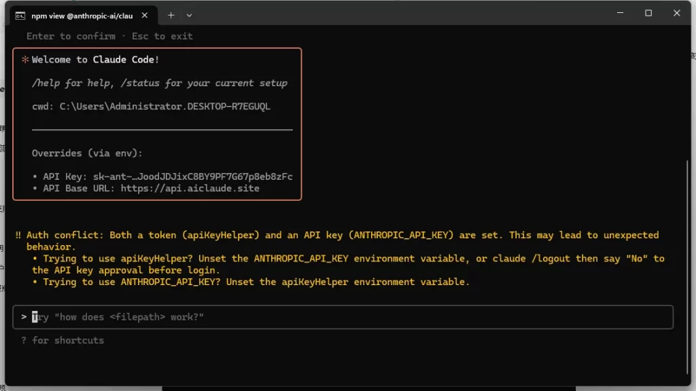
Task: Open a new terminal tab
Action: [171, 16]
